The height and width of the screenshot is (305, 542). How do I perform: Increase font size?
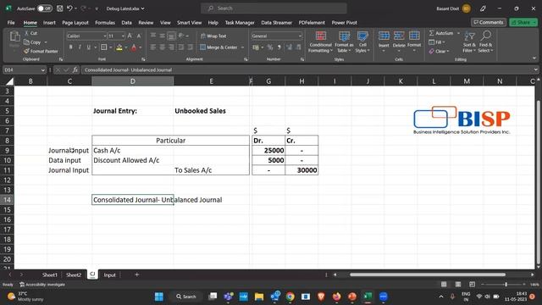pos(130,36)
